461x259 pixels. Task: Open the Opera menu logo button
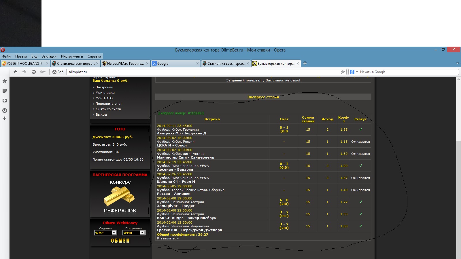tap(3, 50)
